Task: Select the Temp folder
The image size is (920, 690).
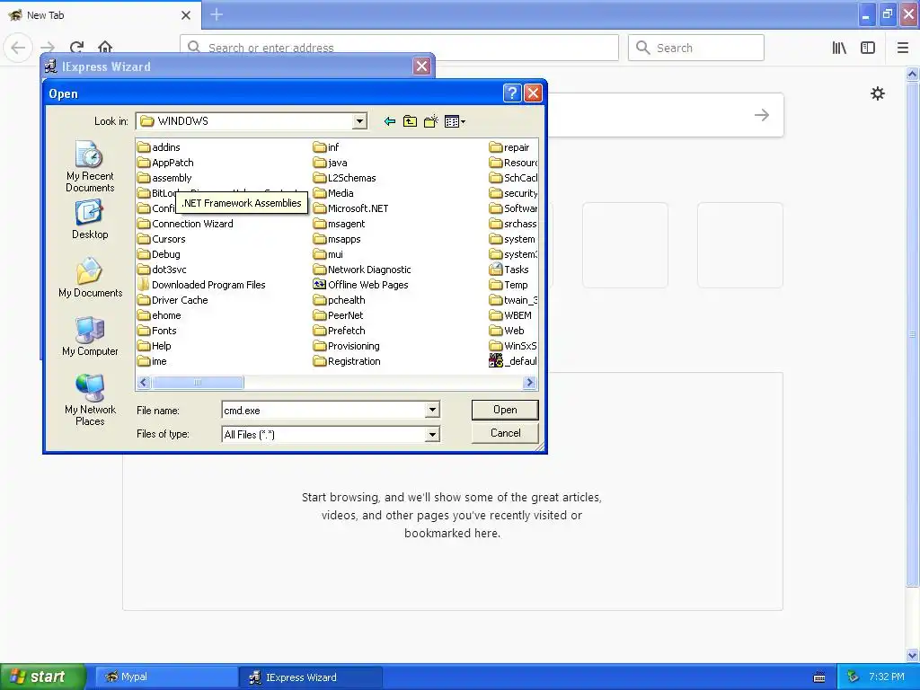Action: 509,285
